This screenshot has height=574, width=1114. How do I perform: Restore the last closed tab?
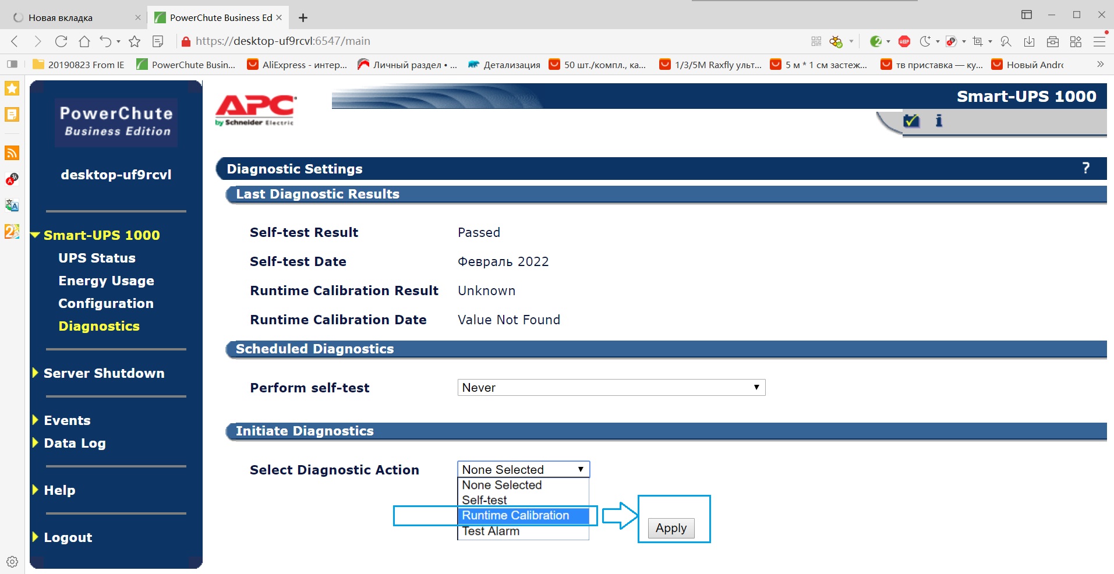pyautogui.click(x=106, y=41)
